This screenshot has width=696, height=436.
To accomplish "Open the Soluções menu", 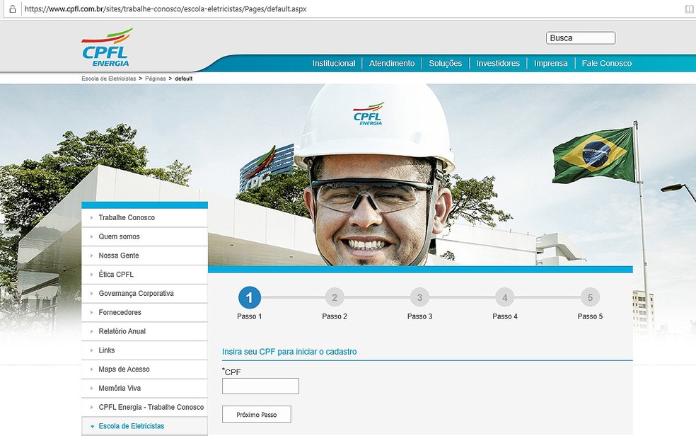I will [445, 64].
